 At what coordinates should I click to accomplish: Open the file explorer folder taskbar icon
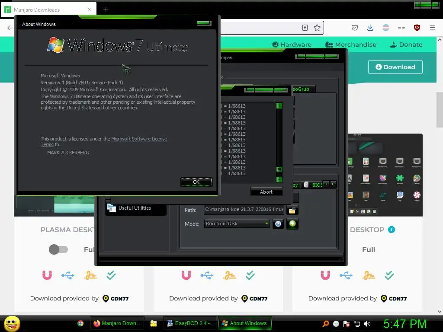tap(154, 323)
